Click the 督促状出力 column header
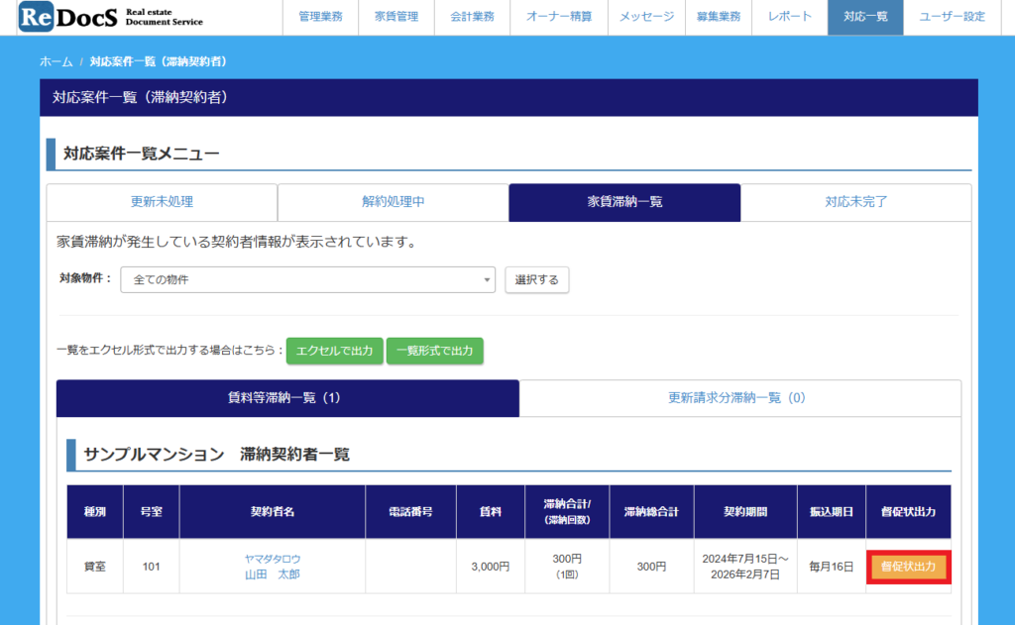The width and height of the screenshot is (1015, 625). (x=908, y=512)
